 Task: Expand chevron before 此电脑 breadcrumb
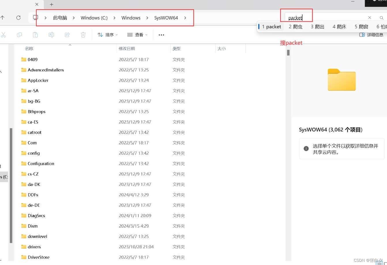tap(46, 18)
